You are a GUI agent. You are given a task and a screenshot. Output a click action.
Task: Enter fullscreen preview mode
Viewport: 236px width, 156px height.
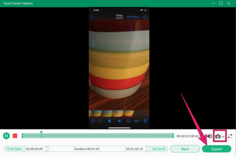[x=230, y=136]
